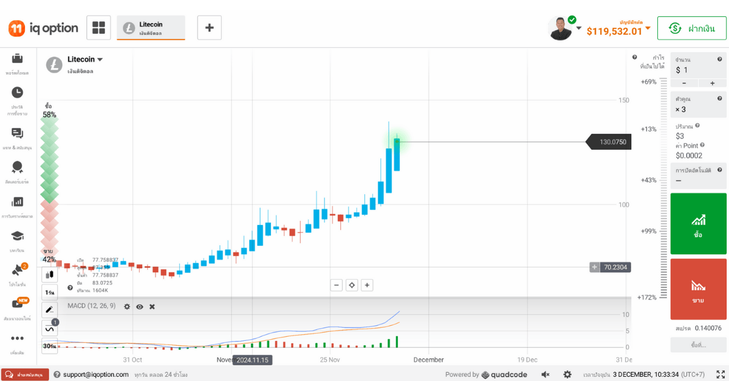This screenshot has width=729, height=381.
Task: Click the IQ Option logo
Action: (43, 28)
